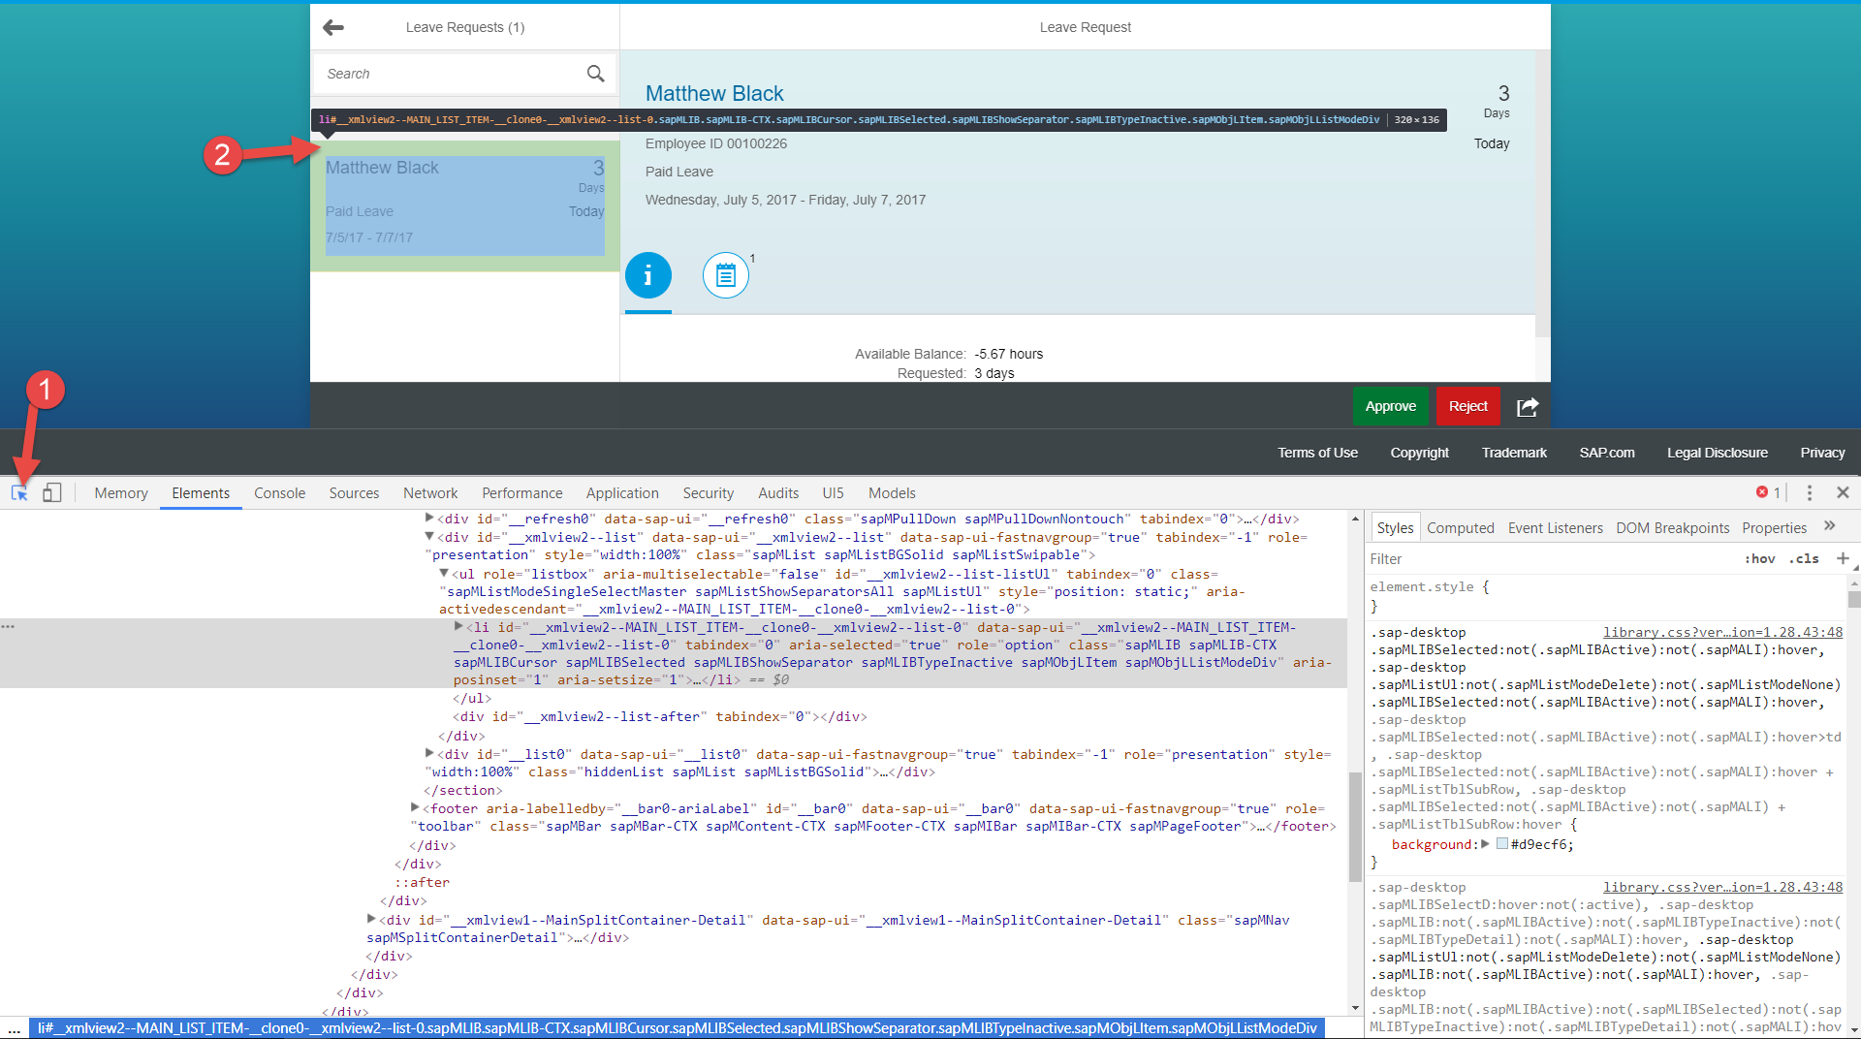Switch to the Console tab
The height and width of the screenshot is (1039, 1861).
click(x=279, y=492)
